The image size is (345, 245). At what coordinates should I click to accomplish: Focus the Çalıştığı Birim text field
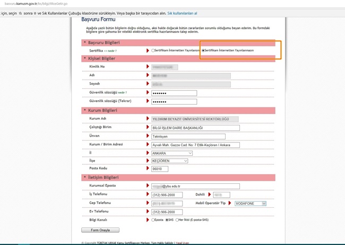pos(195,128)
